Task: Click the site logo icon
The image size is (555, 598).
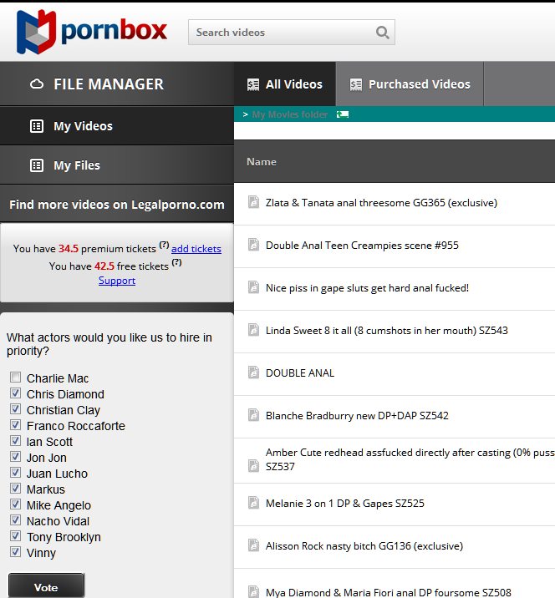Action: click(x=36, y=33)
